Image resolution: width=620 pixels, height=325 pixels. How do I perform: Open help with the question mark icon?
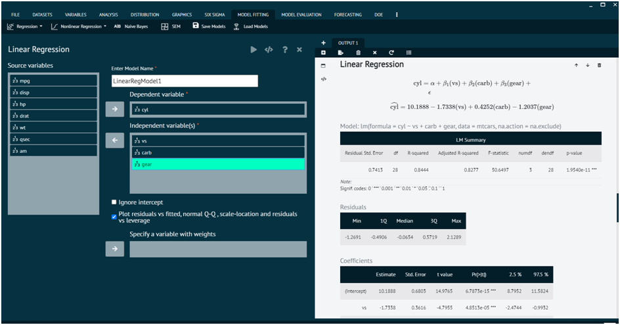click(x=284, y=50)
